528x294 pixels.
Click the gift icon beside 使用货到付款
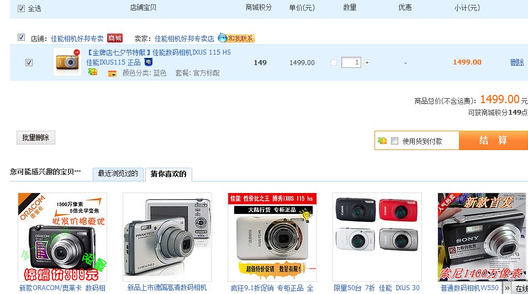click(x=382, y=141)
